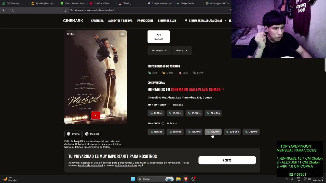Select the JUE 23/ABR date
Viewport: 326px width, 183px height.
point(159,37)
